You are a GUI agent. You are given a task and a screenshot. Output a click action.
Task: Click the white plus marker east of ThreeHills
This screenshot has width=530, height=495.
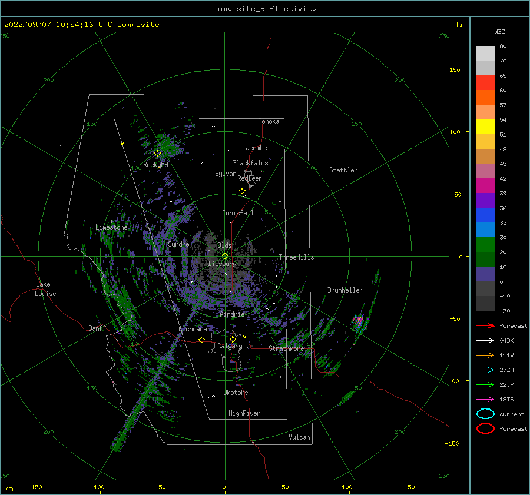point(333,237)
